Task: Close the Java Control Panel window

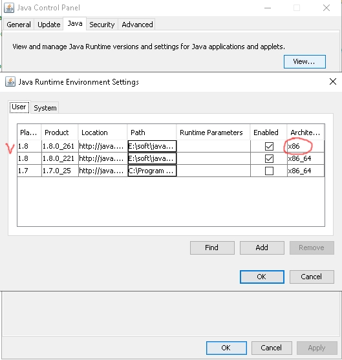Action: [x=326, y=8]
